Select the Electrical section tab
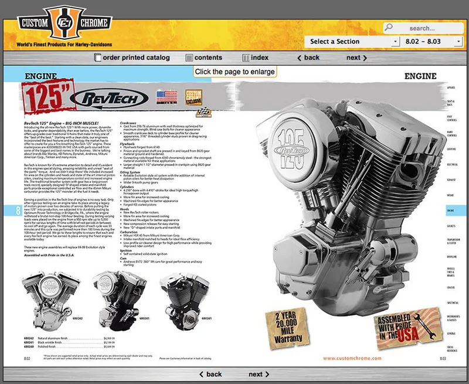This screenshot has width=469, height=384. 452,165
